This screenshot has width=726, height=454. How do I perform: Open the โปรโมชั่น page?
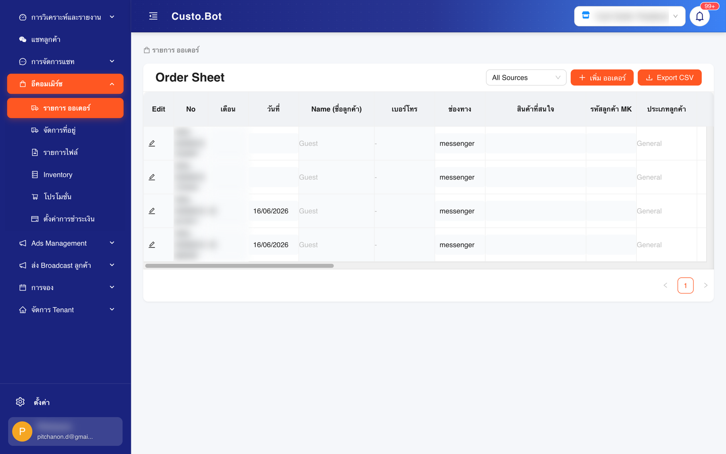point(65,197)
